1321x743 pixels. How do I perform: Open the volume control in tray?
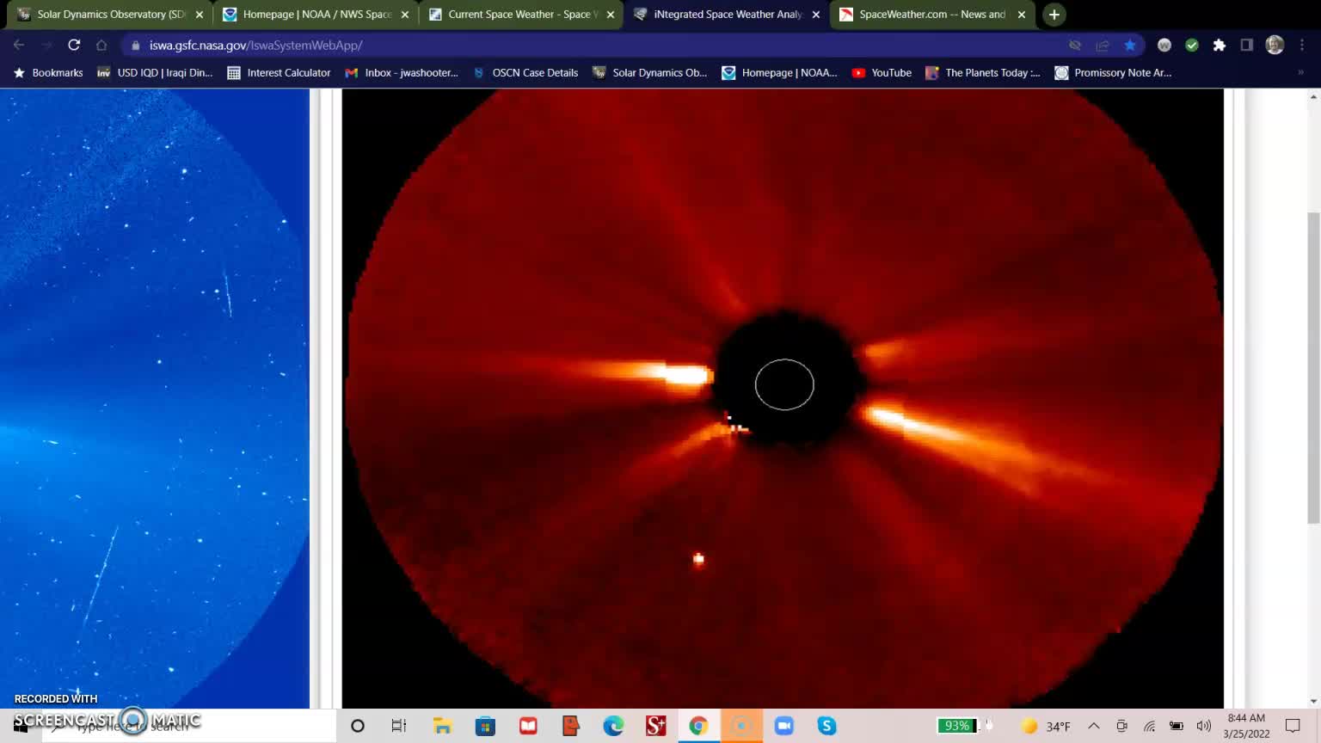(x=1204, y=727)
